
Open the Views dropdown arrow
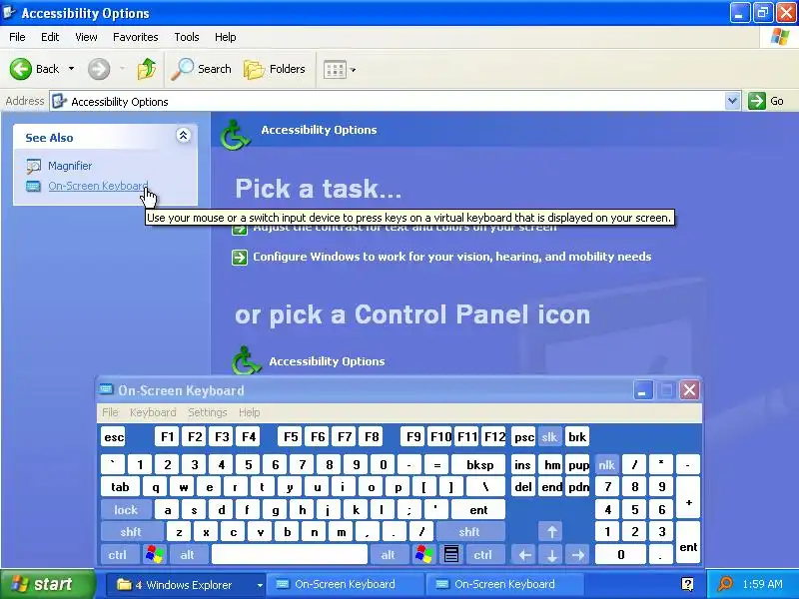[x=353, y=70]
